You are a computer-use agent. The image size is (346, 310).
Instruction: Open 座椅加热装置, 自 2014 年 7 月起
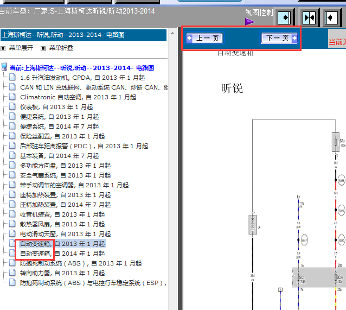point(65,205)
